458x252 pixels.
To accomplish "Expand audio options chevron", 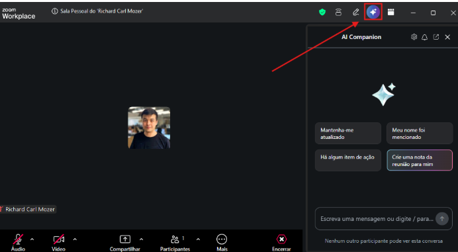I will coord(32,239).
